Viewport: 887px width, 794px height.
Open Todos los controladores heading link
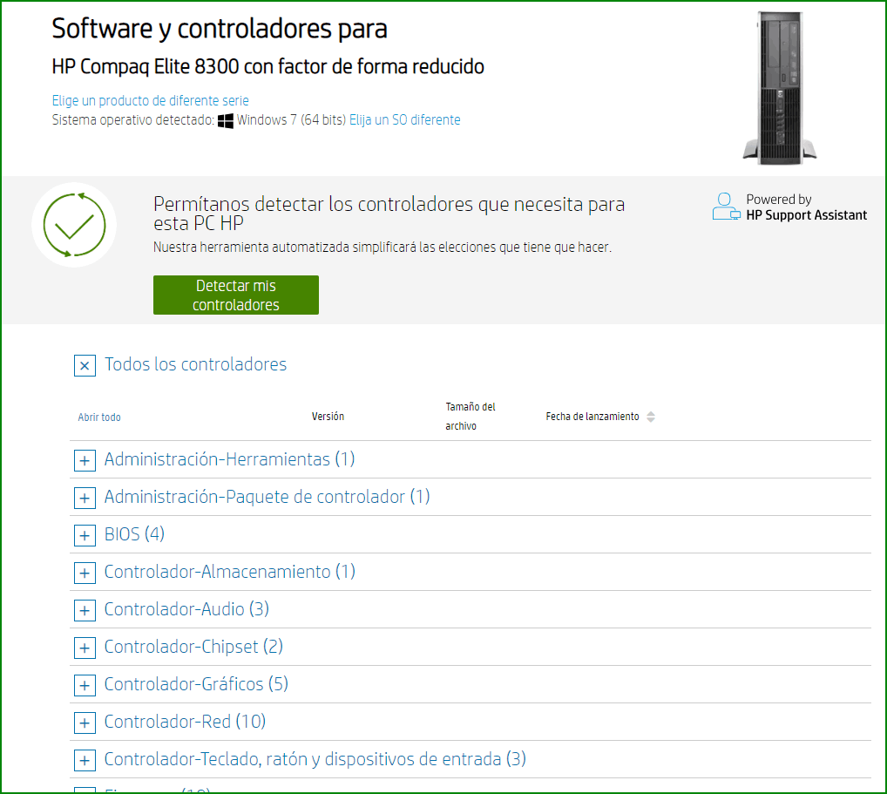[196, 364]
